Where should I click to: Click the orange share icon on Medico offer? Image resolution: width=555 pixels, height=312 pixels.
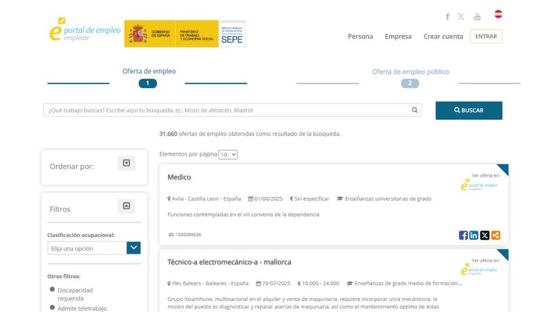coord(496,236)
